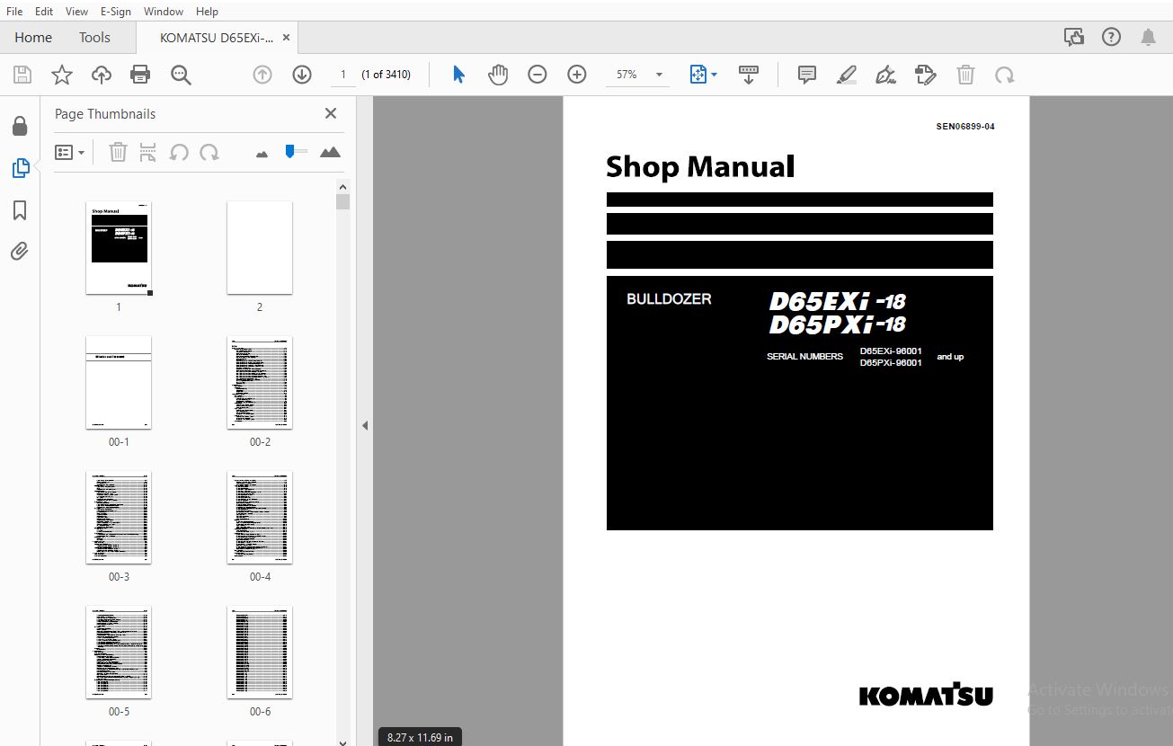Open the View menu

(76, 12)
